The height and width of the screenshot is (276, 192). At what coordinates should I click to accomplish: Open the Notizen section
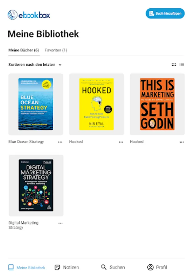coord(67,267)
